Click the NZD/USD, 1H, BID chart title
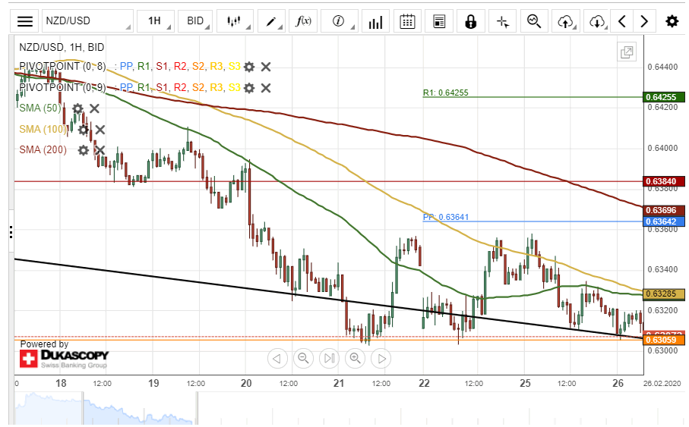This screenshot has height=427, width=689. point(62,47)
